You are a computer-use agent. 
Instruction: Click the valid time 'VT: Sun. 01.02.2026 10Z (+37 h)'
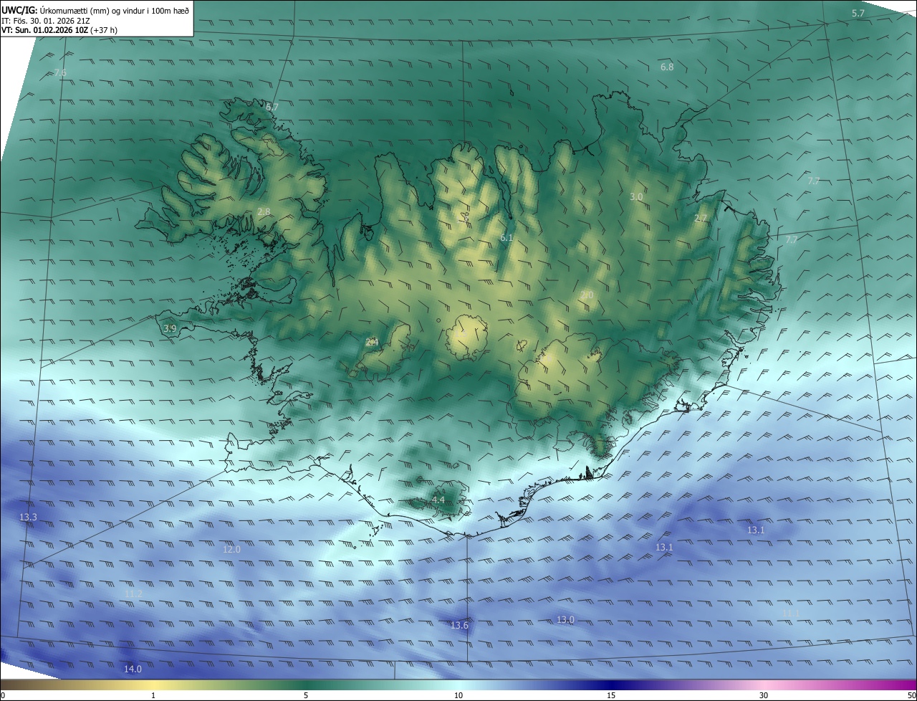59,30
